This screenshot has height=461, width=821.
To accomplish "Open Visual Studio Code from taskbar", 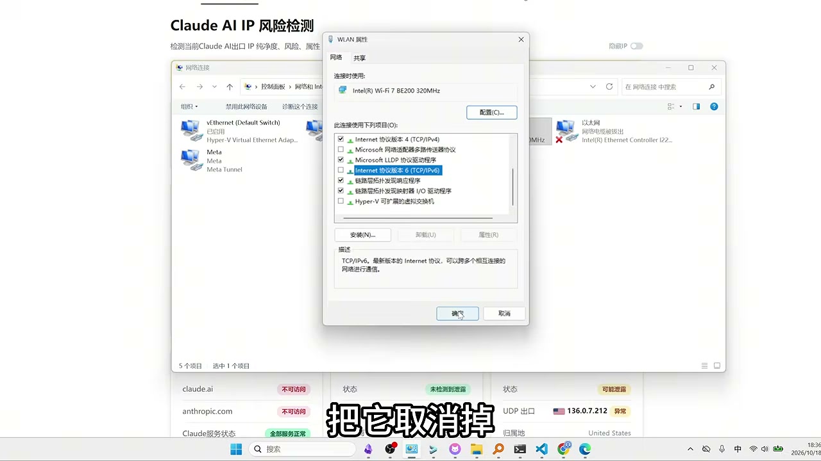I will (541, 449).
